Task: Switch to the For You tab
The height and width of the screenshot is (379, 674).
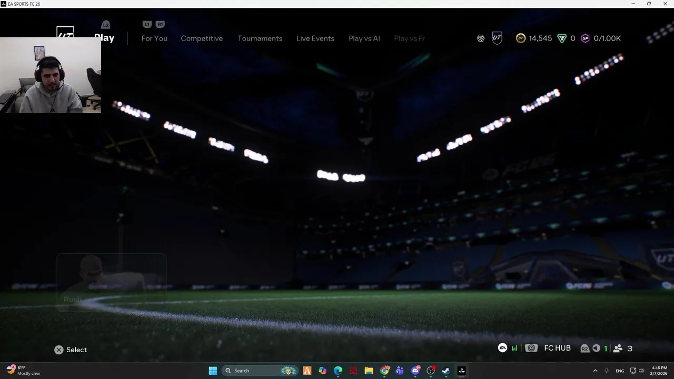Action: tap(154, 38)
